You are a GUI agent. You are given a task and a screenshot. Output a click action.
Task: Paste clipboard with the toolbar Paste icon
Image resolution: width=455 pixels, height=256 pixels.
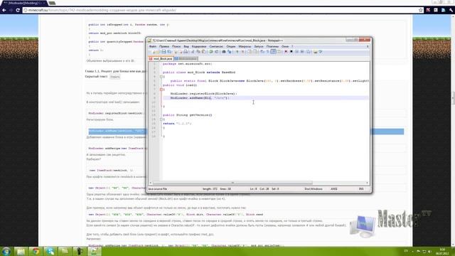[x=203, y=52]
